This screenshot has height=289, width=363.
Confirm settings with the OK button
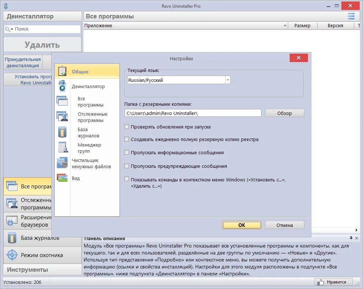pos(242,225)
